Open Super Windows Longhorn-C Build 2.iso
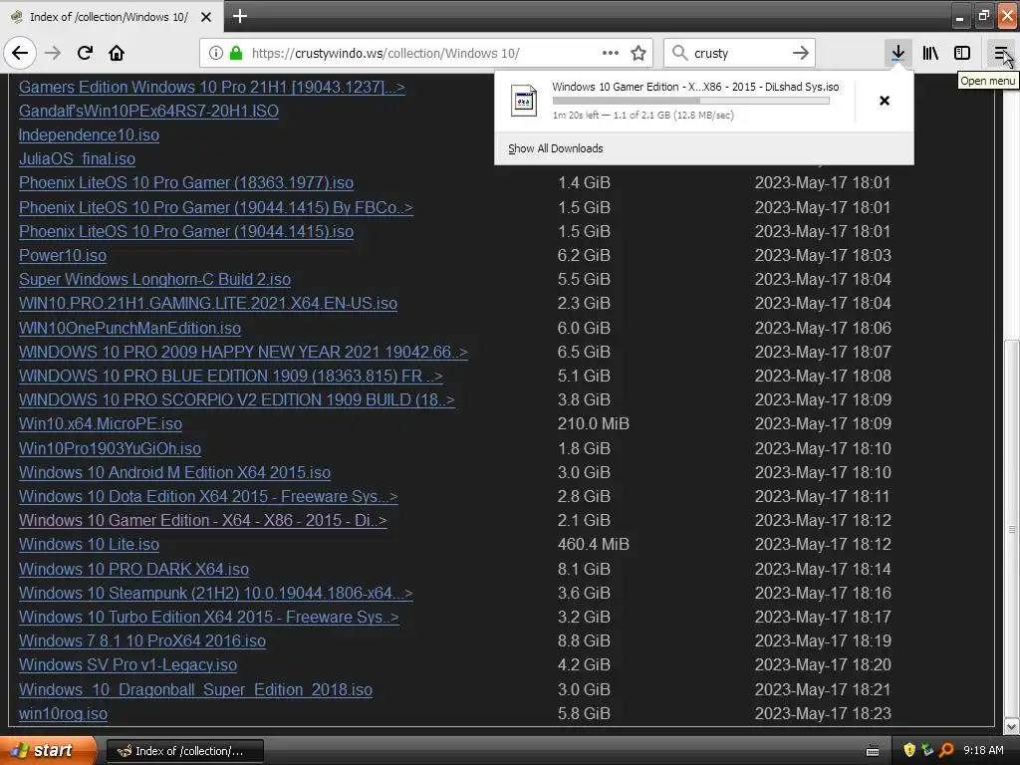This screenshot has width=1020, height=765. [154, 280]
